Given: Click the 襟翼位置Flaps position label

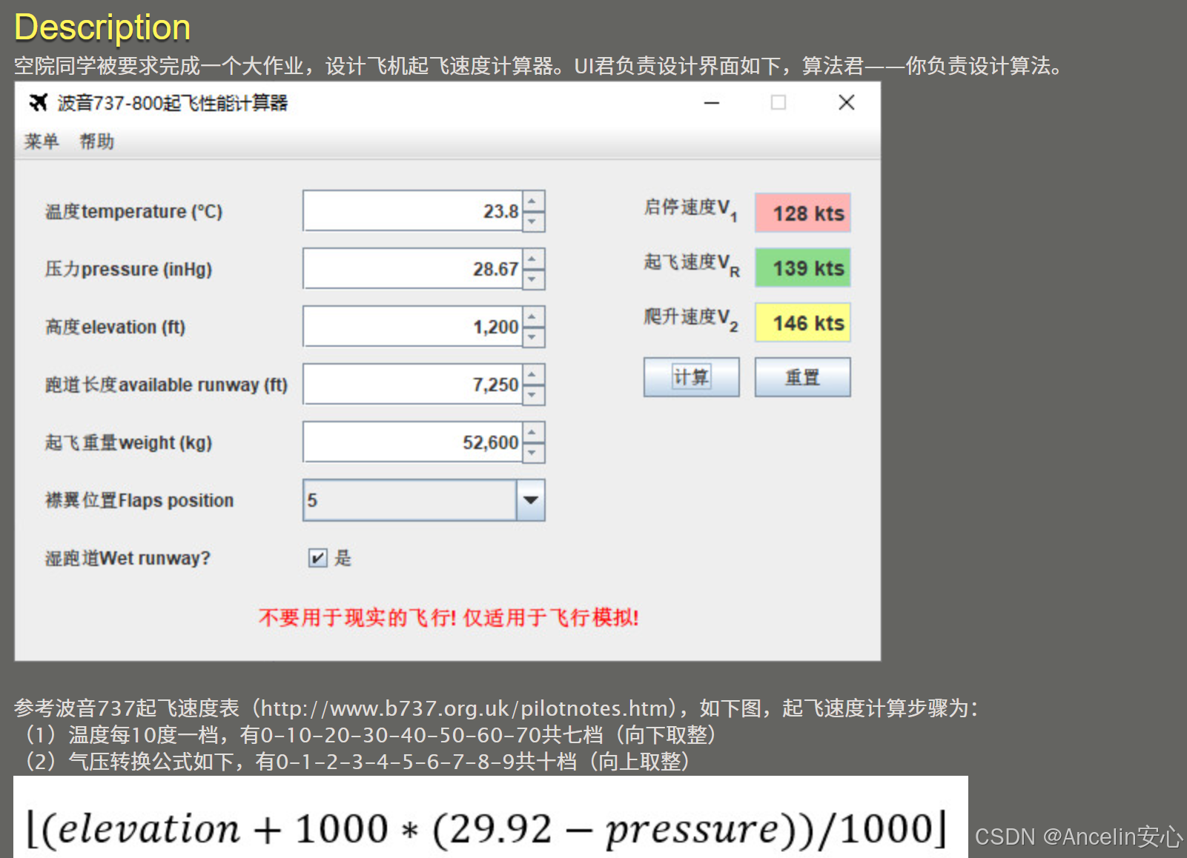Looking at the screenshot, I should 139,501.
